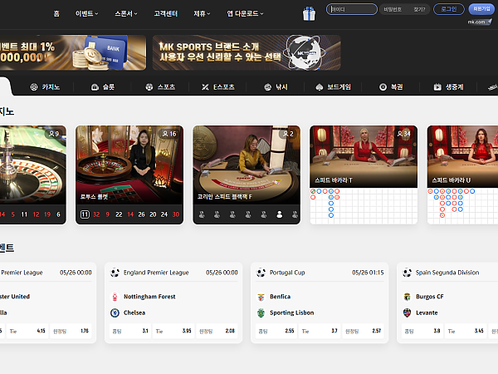498x374 pixels.
Task: Open the 스피드 바카라 U table
Action: [463, 175]
